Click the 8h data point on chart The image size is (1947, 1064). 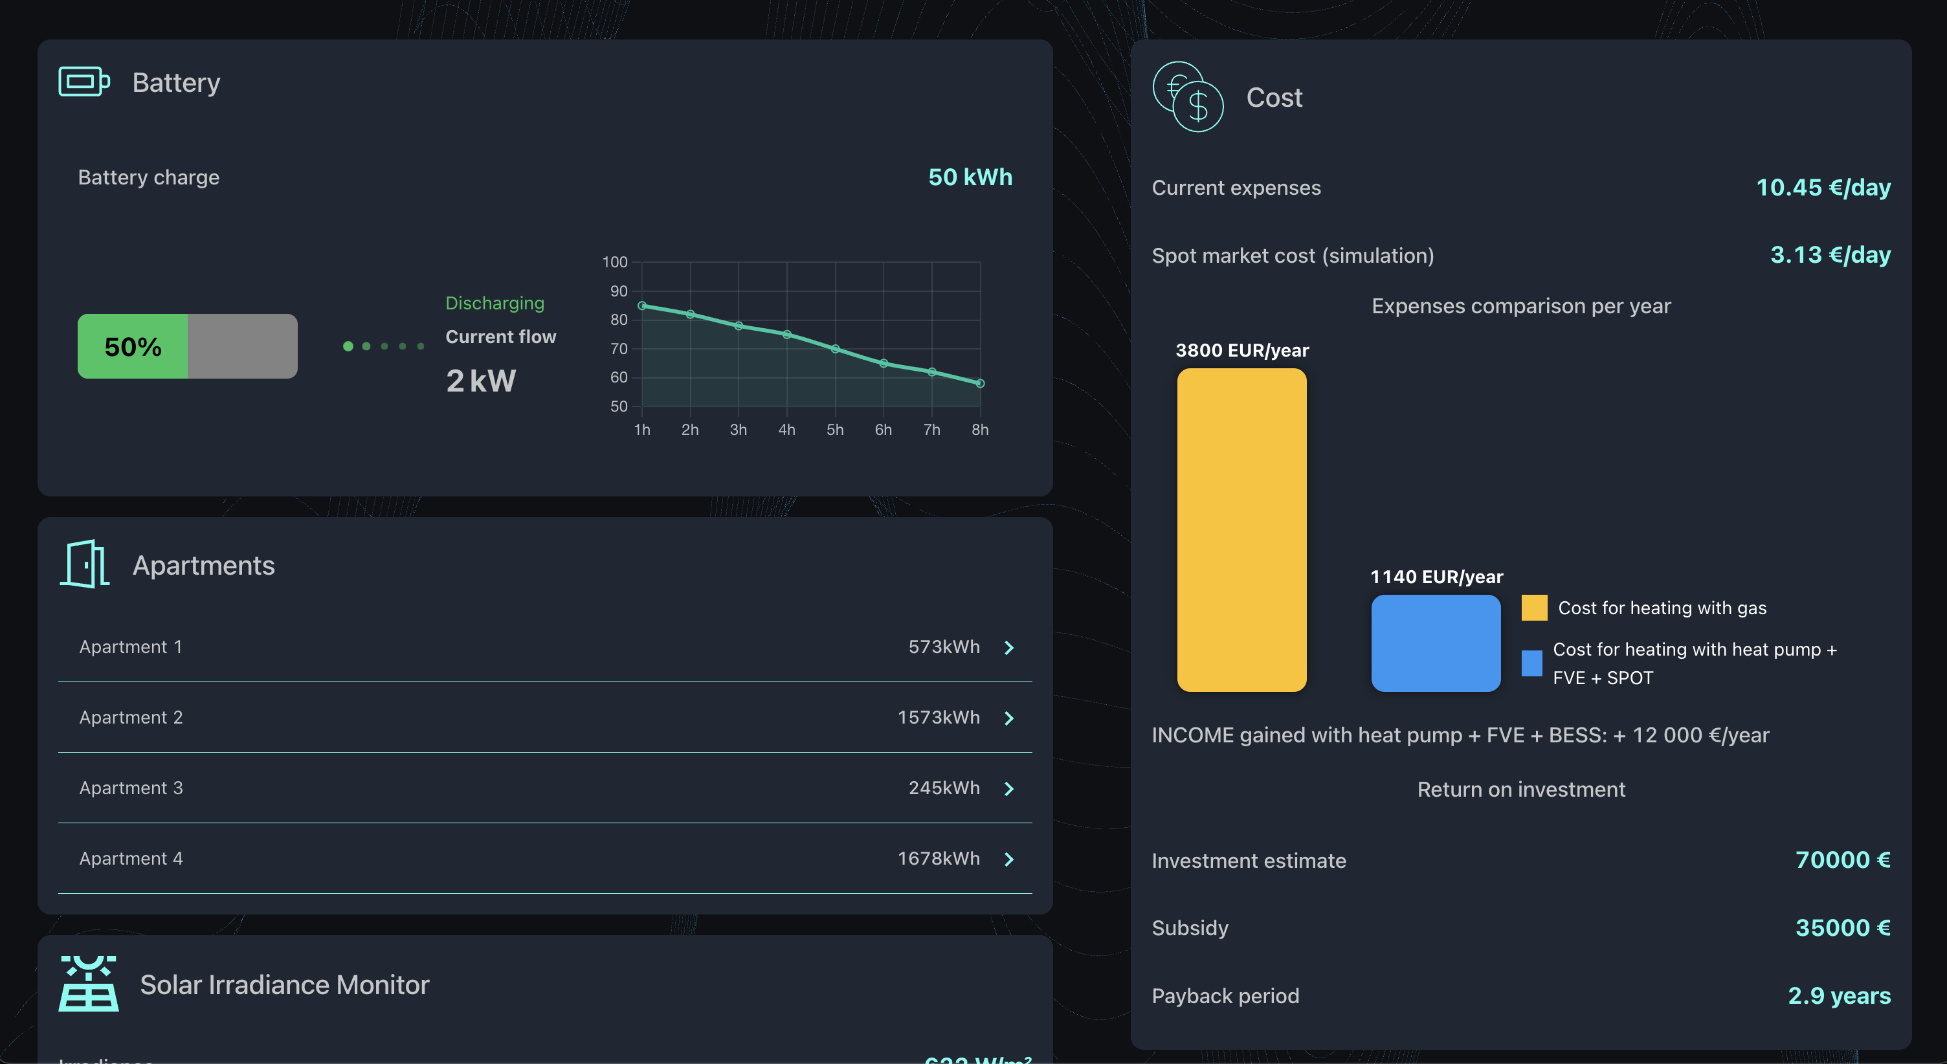pyautogui.click(x=981, y=383)
